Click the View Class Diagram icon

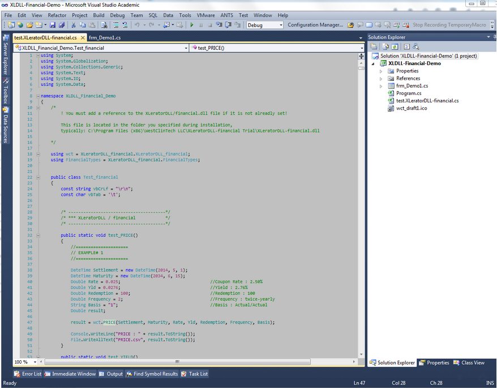[x=416, y=46]
